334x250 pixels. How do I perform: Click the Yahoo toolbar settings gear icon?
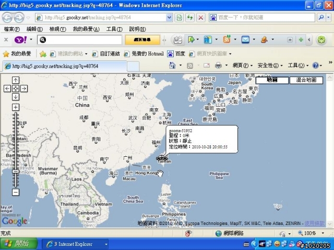[321, 40]
